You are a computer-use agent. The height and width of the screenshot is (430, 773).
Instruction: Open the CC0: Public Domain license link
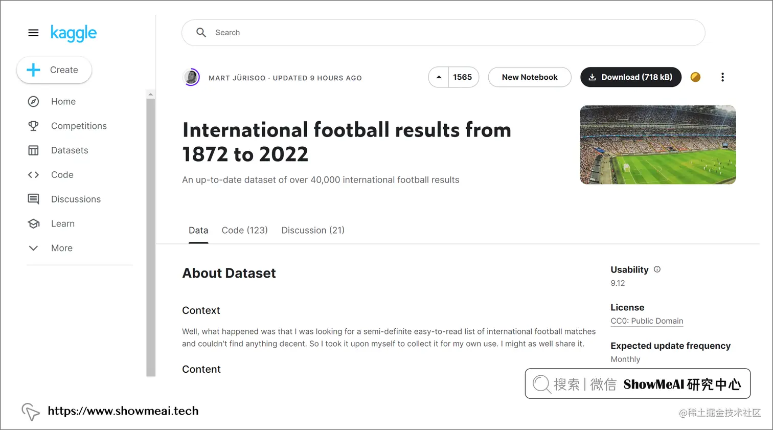point(647,321)
